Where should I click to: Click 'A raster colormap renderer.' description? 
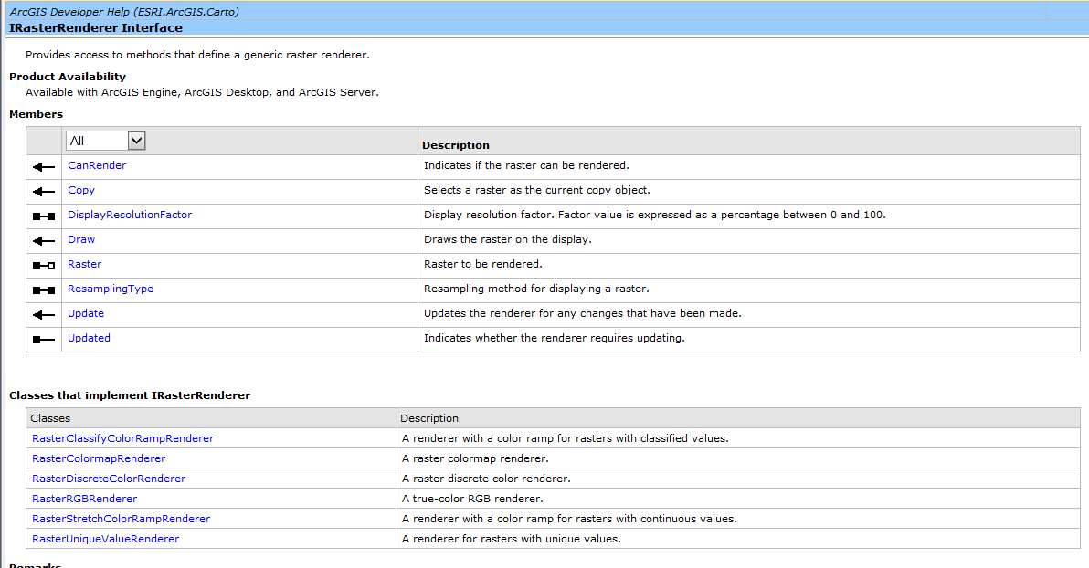coord(475,458)
